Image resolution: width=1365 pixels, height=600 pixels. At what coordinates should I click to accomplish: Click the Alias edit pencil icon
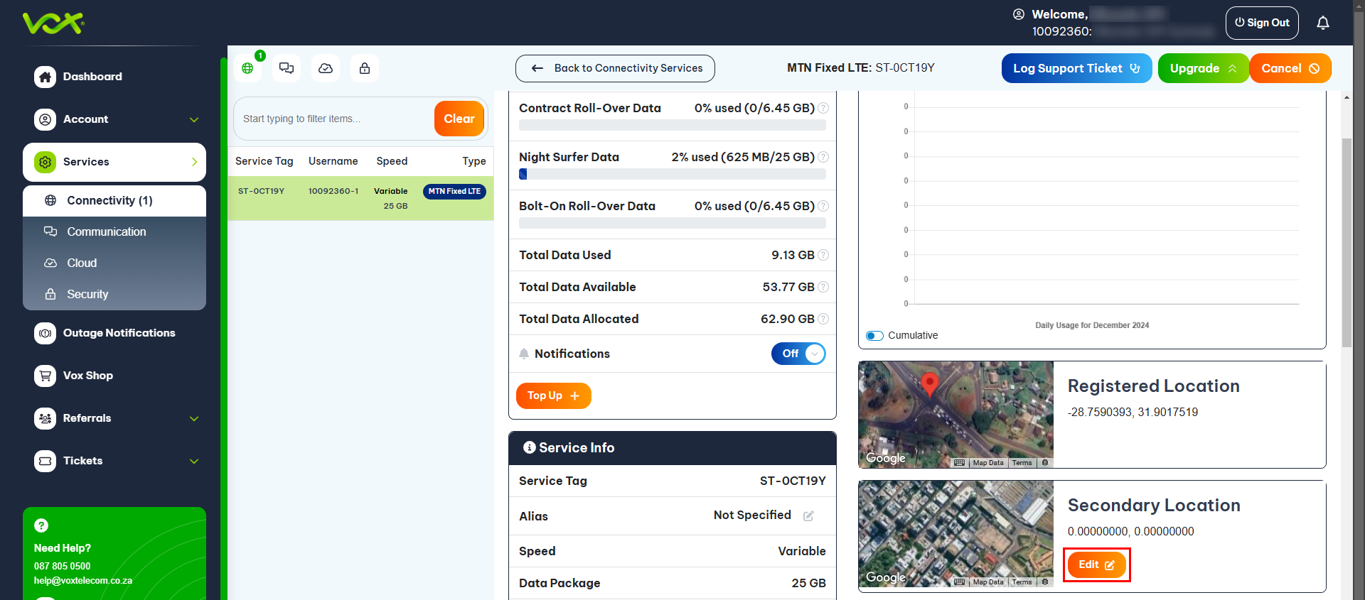point(808,516)
